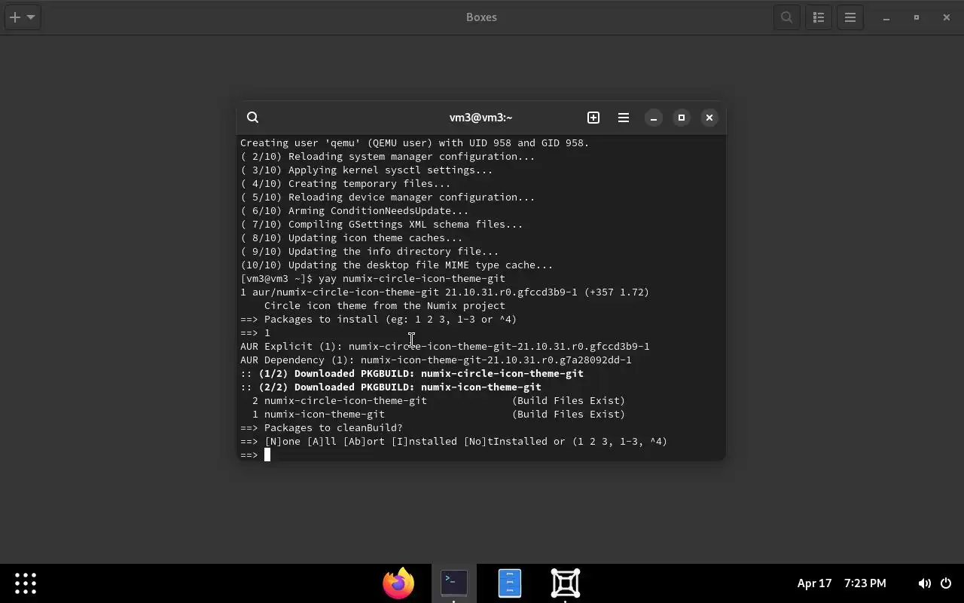
Task: Launch Firefox from the dock
Action: tap(398, 583)
